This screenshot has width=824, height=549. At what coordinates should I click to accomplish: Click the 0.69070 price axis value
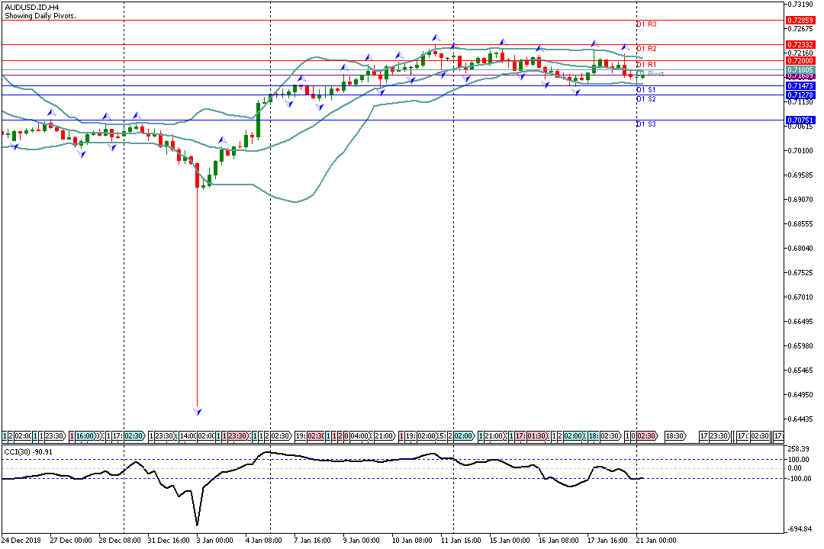(x=800, y=200)
